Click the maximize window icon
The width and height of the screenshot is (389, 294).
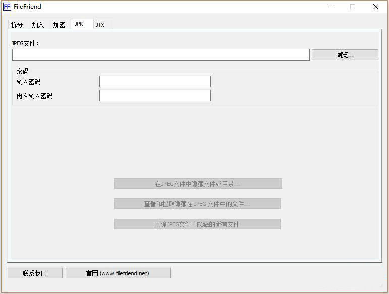pos(353,7)
